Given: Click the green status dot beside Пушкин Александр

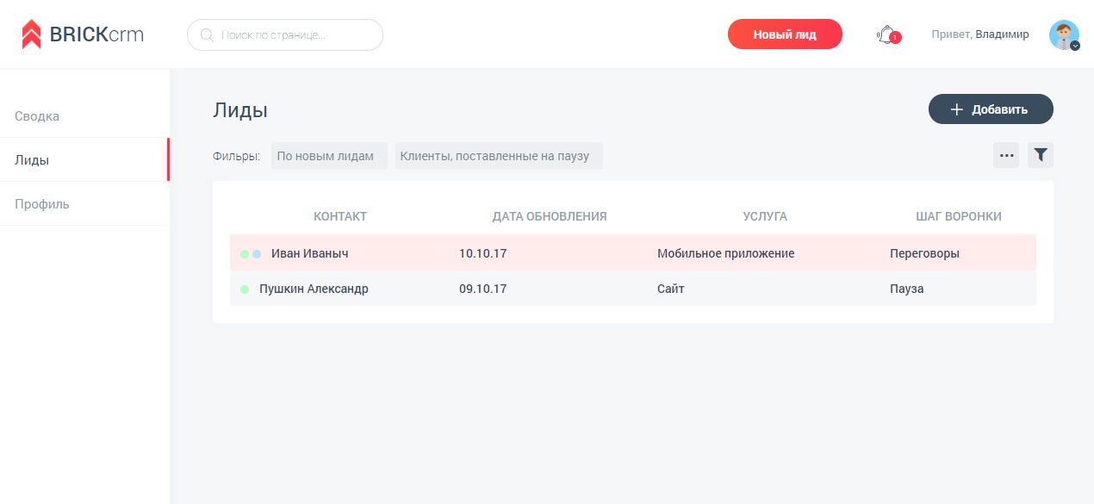Looking at the screenshot, I should tap(245, 289).
